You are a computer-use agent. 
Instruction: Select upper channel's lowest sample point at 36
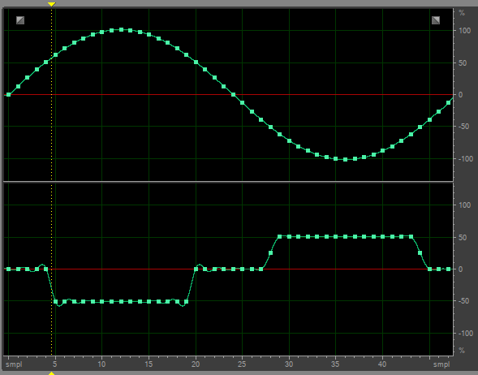345,159
